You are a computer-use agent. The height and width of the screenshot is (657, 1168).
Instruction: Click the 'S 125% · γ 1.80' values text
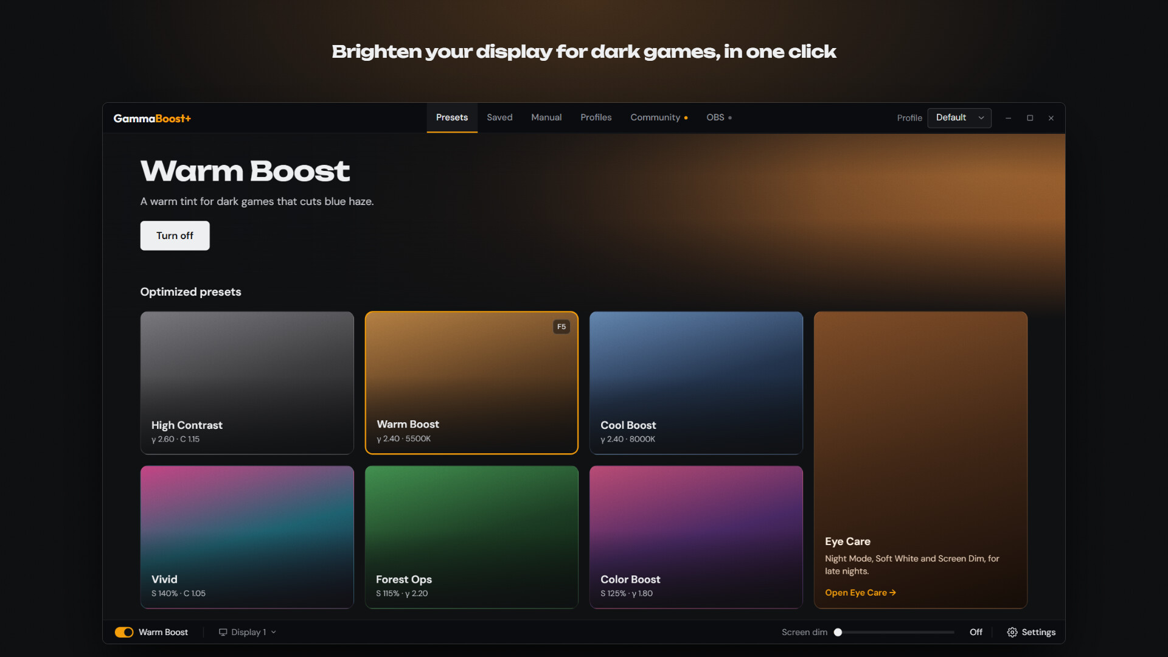(x=627, y=593)
